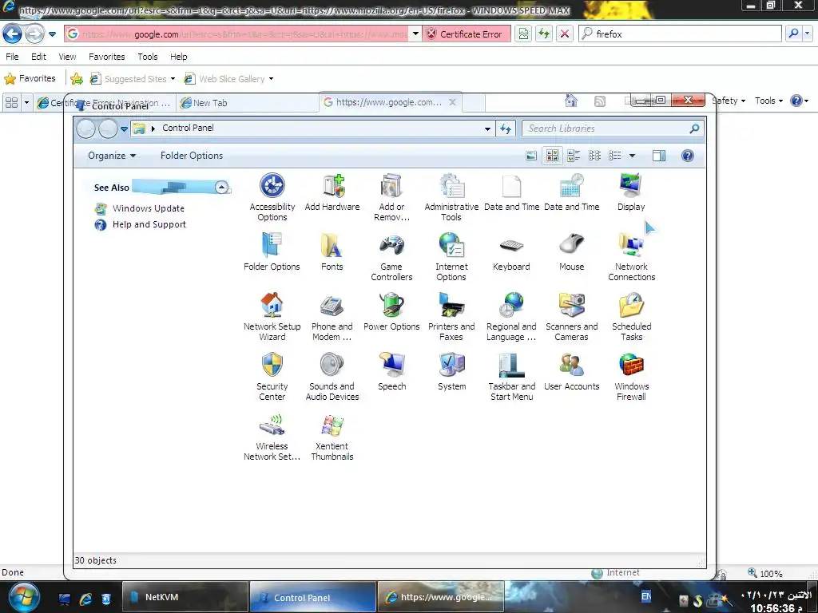
Task: Click the EN language indicator
Action: (x=645, y=597)
